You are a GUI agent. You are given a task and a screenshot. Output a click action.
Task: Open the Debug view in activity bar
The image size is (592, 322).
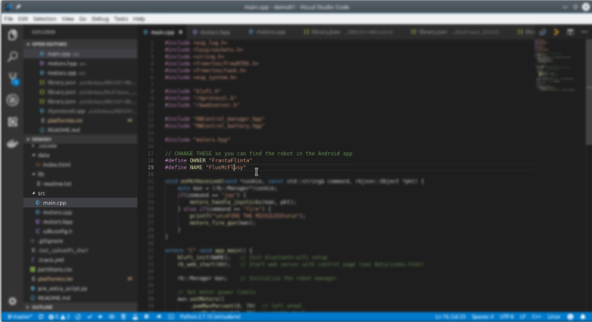(12, 100)
